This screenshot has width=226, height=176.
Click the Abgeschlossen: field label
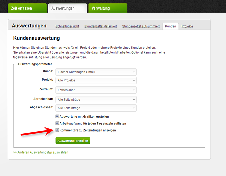pos(42,107)
